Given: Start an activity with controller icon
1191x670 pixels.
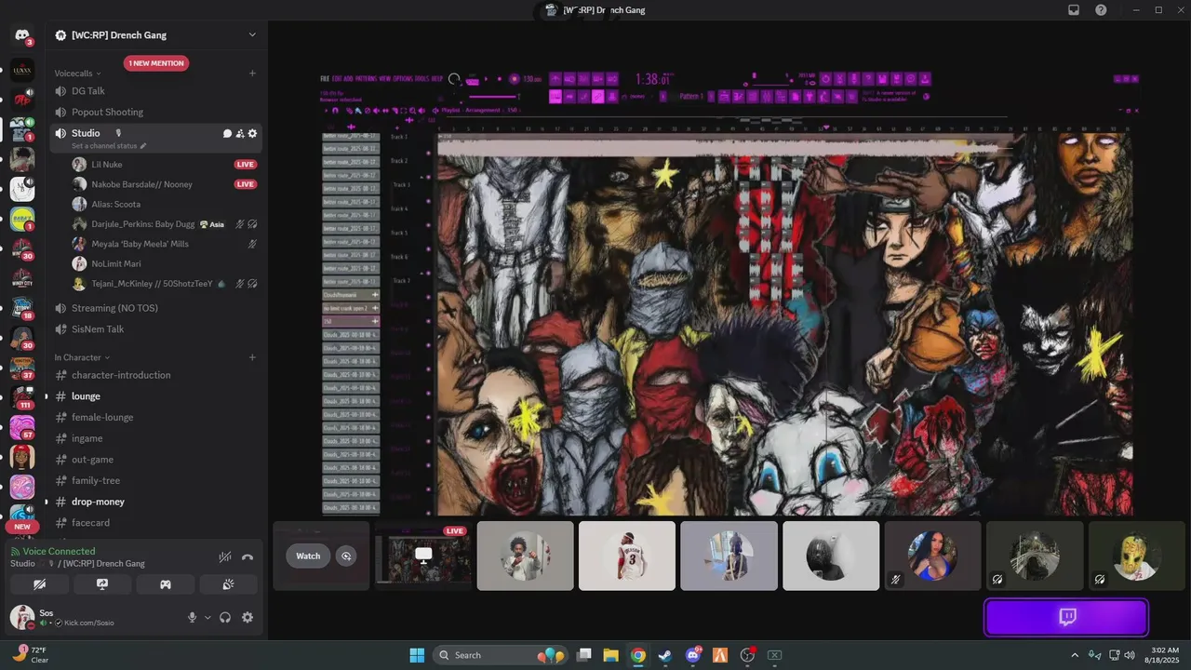Looking at the screenshot, I should [x=166, y=584].
